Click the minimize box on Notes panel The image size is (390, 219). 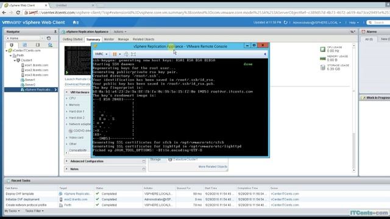[x=144, y=169]
